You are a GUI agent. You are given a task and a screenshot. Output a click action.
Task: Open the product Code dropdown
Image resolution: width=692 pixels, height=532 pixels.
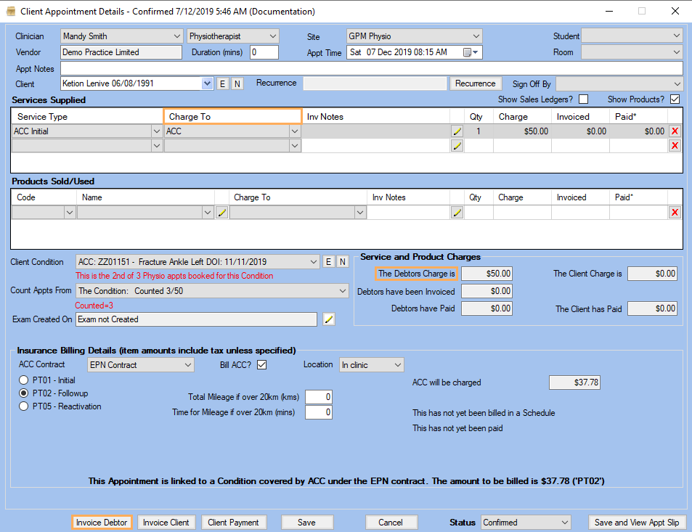coord(69,213)
